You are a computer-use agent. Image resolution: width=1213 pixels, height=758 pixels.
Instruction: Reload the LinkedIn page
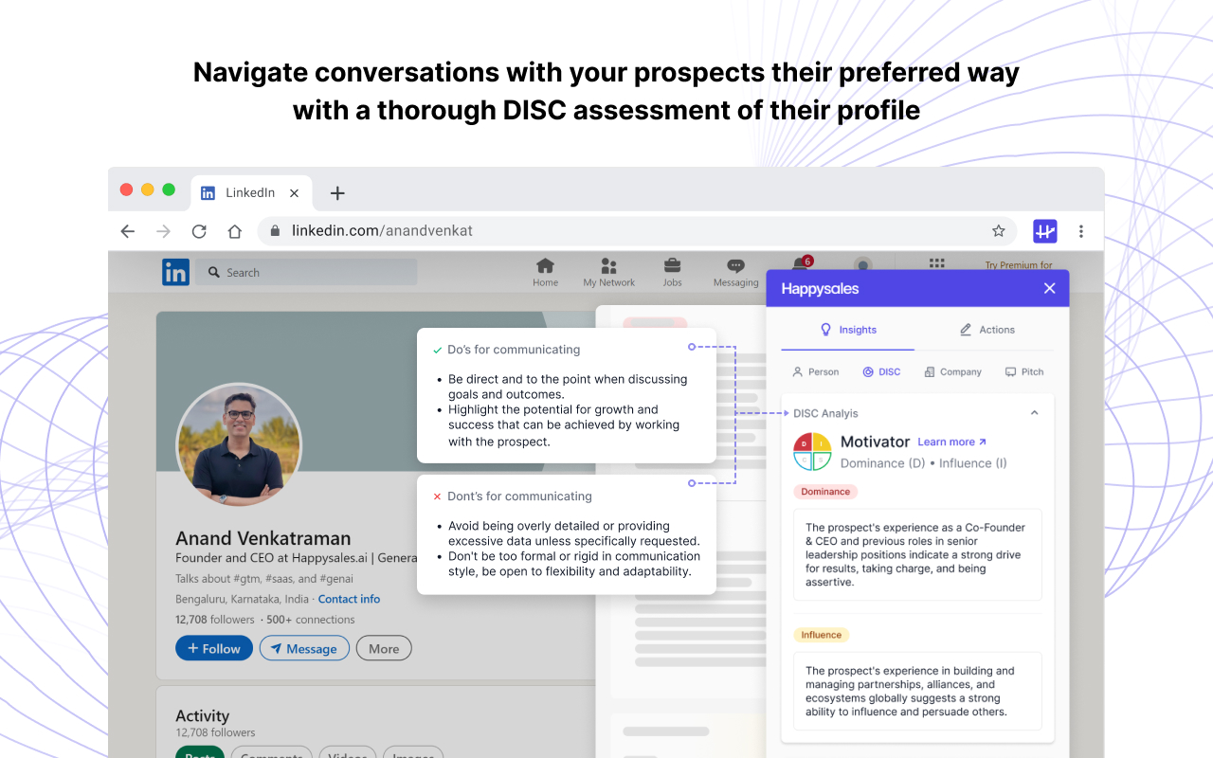click(x=199, y=231)
